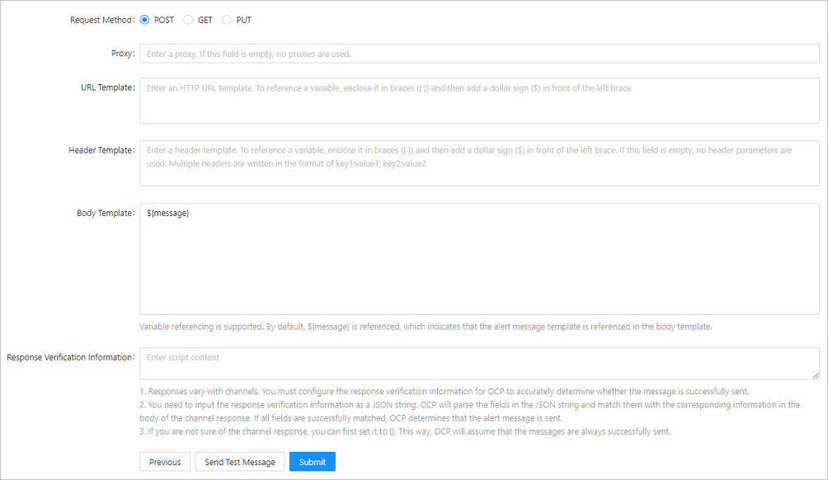Click the Body Template field label

coord(105,213)
